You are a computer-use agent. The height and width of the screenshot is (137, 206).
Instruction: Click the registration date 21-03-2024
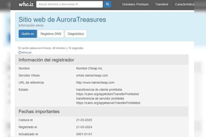coord(84,127)
